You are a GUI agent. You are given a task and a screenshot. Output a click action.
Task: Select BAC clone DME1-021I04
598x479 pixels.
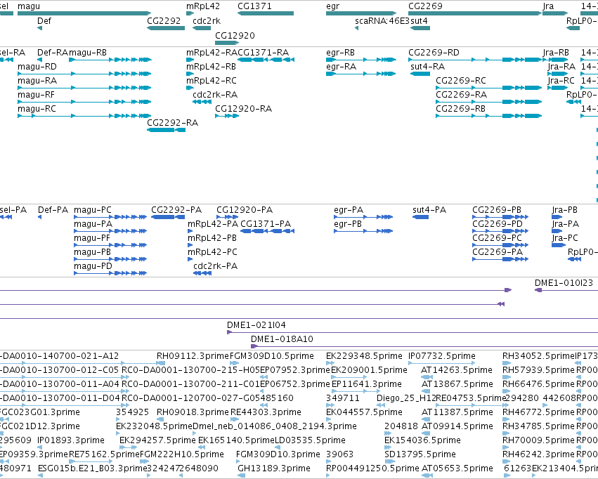[256, 325]
